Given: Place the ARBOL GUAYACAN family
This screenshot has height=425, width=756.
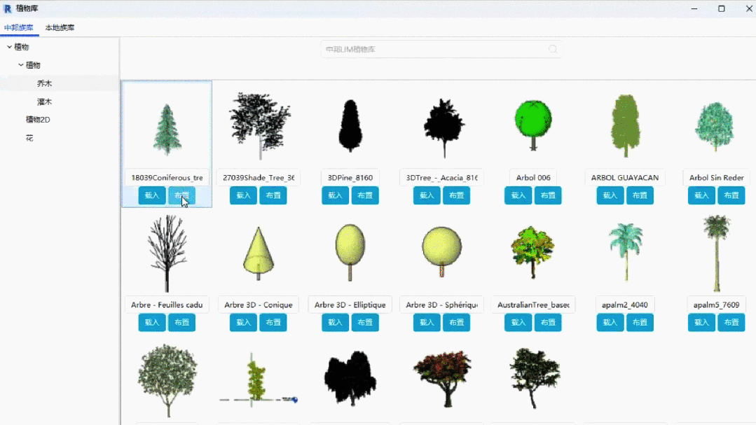Looking at the screenshot, I should tap(640, 195).
